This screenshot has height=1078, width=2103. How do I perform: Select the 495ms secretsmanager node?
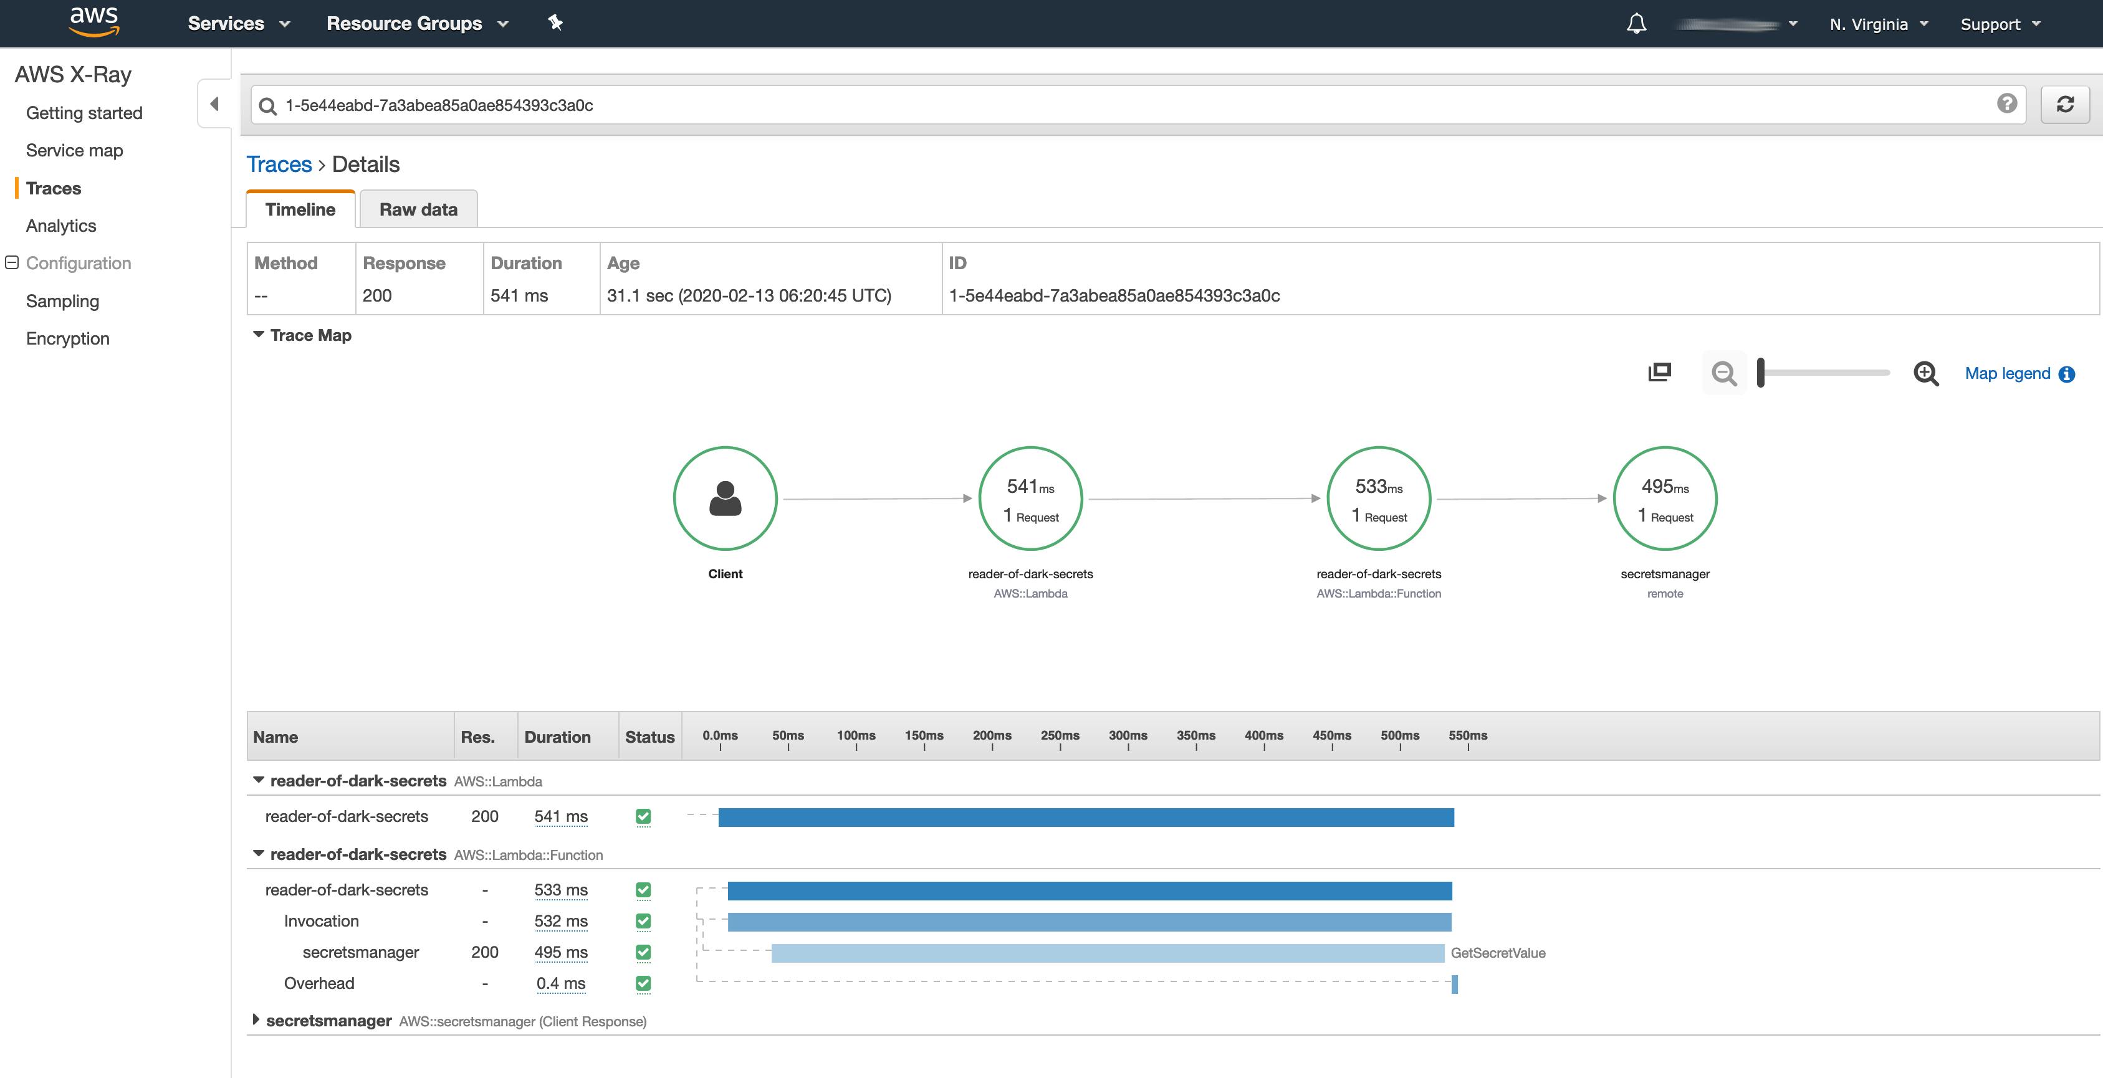(x=1665, y=498)
